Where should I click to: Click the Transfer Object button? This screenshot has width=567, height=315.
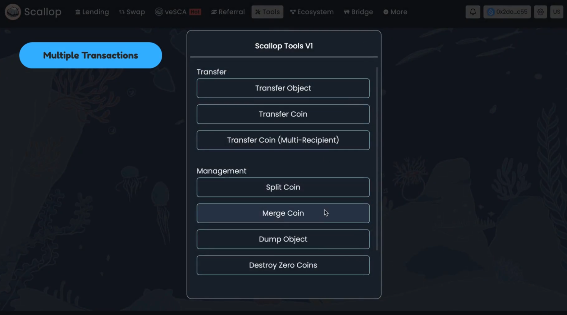[283, 88]
